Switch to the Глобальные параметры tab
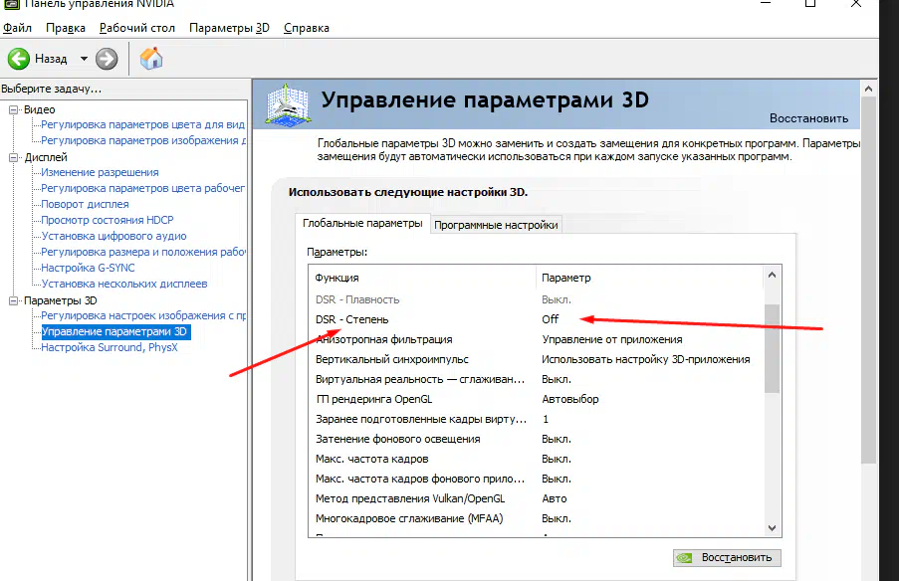 [362, 223]
